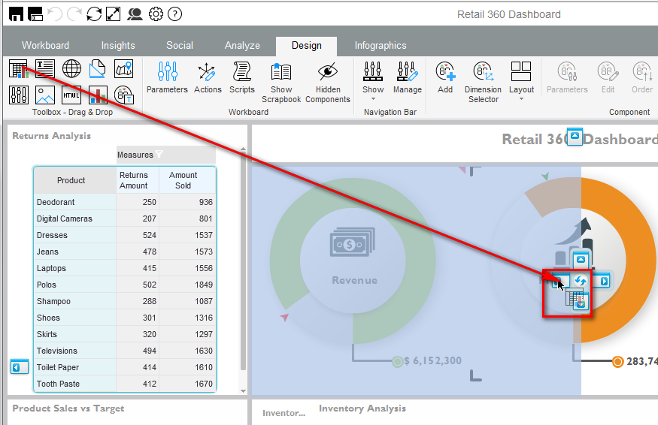Screen dimensions: 658x425
Task: Click the Actions icon
Action: coord(208,78)
